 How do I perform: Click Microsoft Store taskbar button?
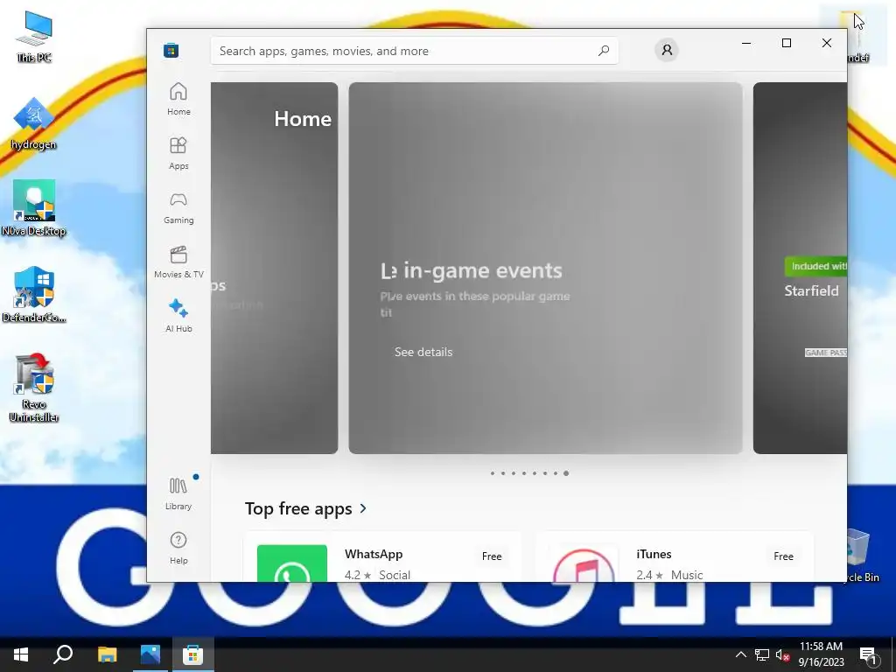(x=193, y=654)
